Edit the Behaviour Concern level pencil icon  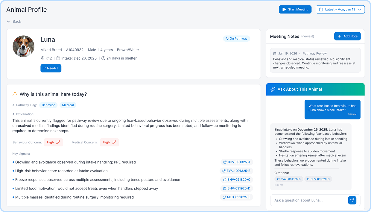(x=58, y=142)
